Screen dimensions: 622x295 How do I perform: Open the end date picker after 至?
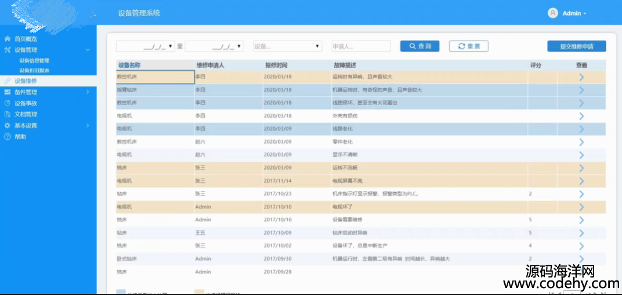[239, 46]
